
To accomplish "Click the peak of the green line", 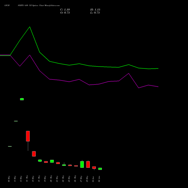I will point(30,27).
